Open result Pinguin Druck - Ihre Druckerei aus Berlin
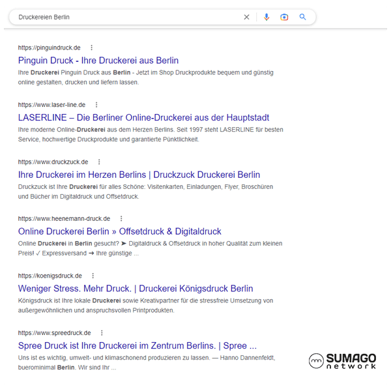This screenshot has width=391, height=391. coord(98,61)
